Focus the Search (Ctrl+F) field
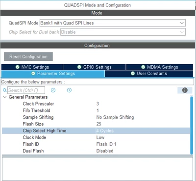This screenshot has height=181, width=196. coord(26,90)
